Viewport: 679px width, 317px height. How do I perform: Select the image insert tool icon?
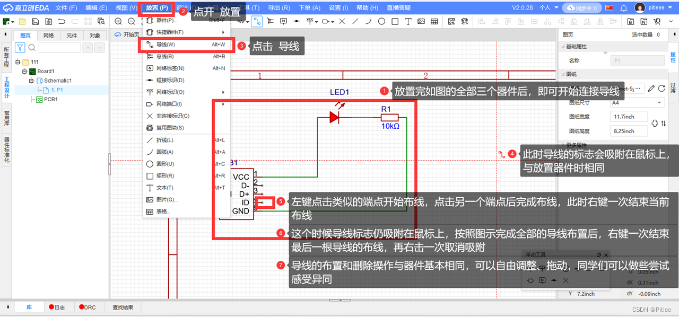click(421, 21)
